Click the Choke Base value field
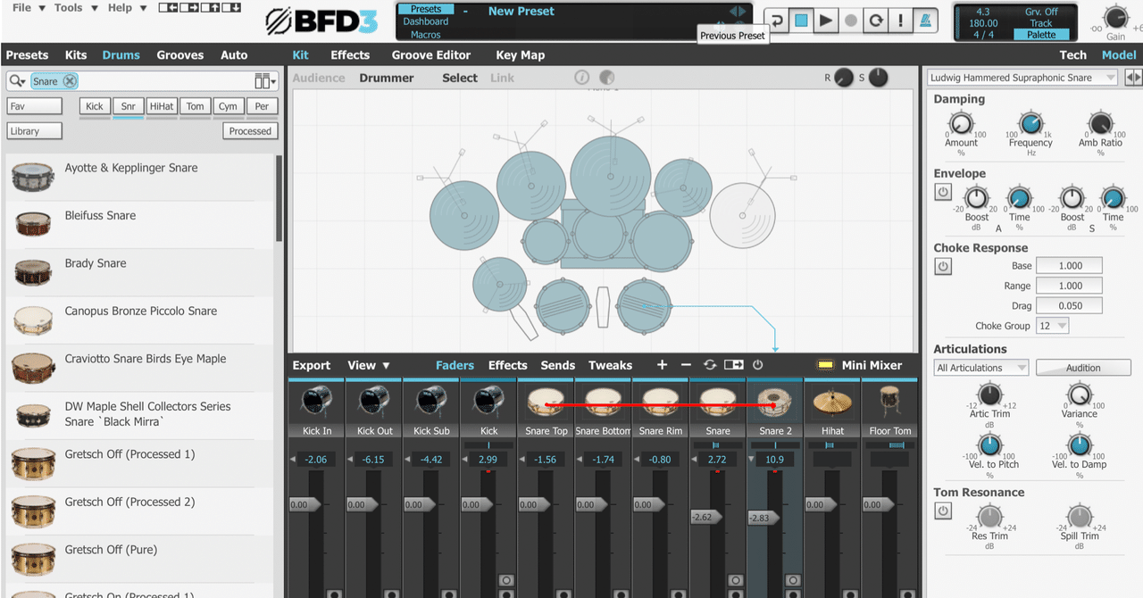This screenshot has width=1143, height=598. pos(1070,266)
